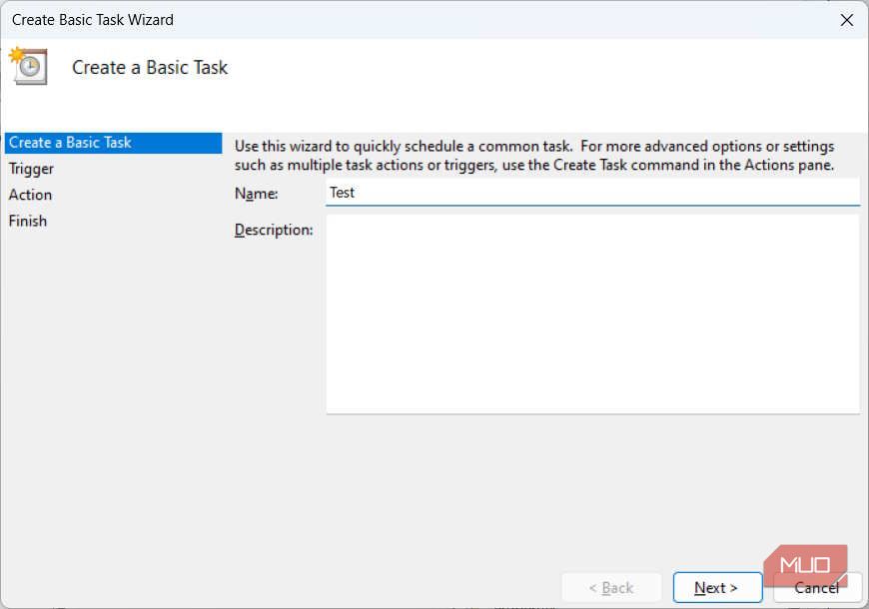Select the Test text in the Name field
869x609 pixels.
point(343,192)
